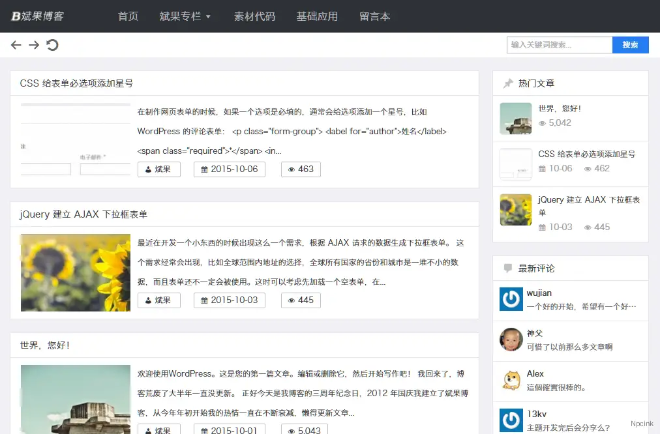Click the page refresh icon
Image resolution: width=660 pixels, height=434 pixels.
[52, 45]
